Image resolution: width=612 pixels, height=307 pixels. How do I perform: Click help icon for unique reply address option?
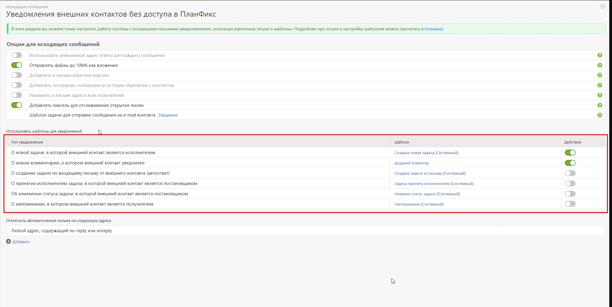[x=600, y=55]
